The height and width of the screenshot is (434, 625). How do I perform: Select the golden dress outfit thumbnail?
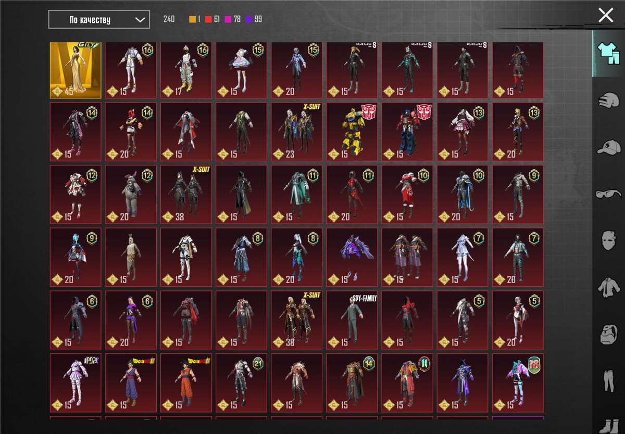76,70
